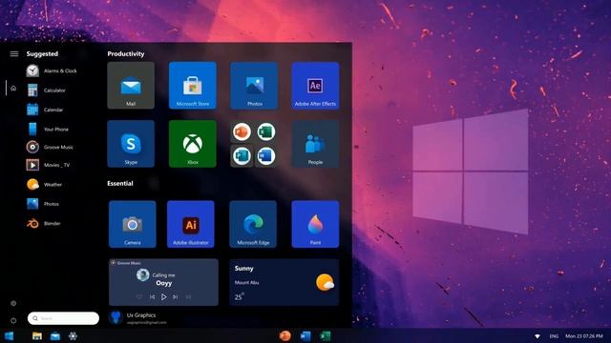Image resolution: width=611 pixels, height=343 pixels.
Task: Open the Microsoft Store tile
Action: click(x=193, y=85)
